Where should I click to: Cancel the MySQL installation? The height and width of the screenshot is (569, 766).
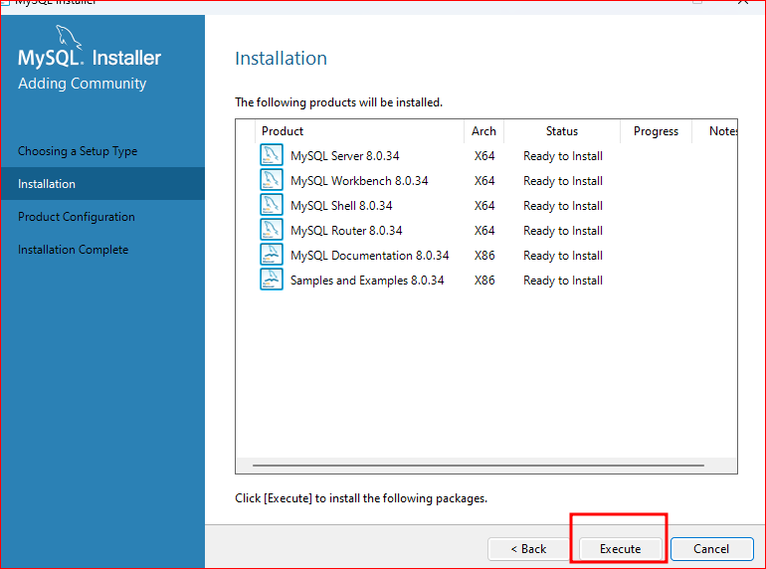[x=711, y=549]
